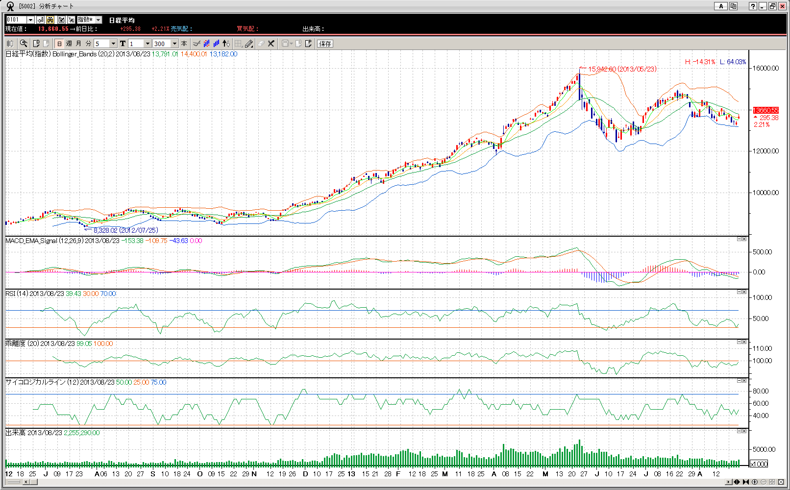The width and height of the screenshot is (790, 490).
Task: Click the A font button in title bar
Action: [720, 6]
